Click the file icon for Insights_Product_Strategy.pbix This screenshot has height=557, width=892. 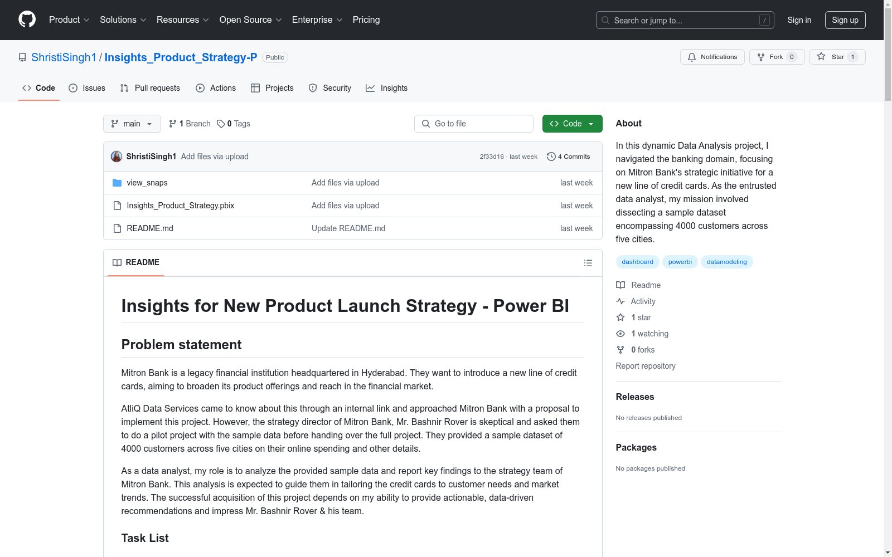click(x=117, y=206)
